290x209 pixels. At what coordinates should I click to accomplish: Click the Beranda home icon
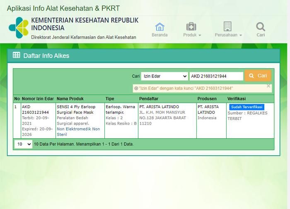coord(159,27)
